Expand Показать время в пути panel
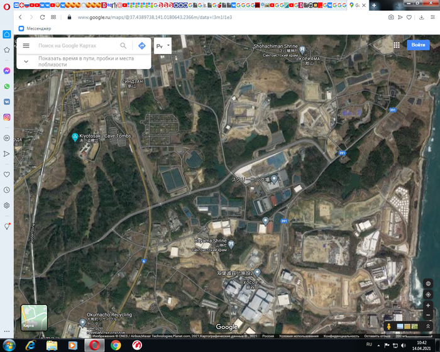 point(26,62)
